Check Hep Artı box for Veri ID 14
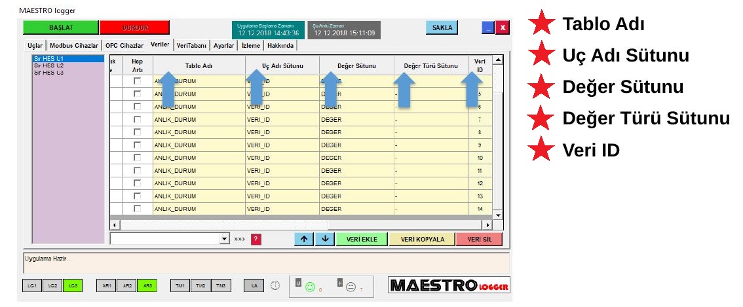 point(138,208)
